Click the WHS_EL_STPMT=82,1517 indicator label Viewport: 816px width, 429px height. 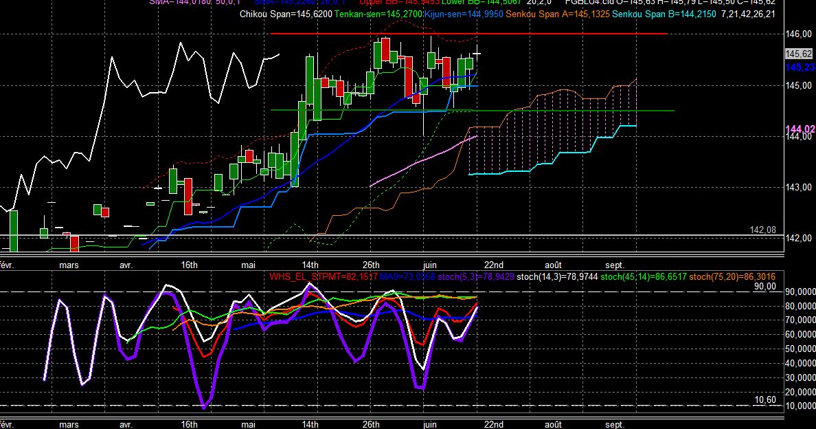323,277
